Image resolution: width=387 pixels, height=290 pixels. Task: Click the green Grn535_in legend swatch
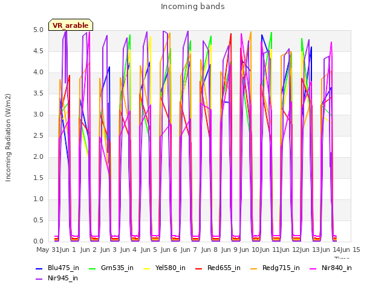[93, 268]
